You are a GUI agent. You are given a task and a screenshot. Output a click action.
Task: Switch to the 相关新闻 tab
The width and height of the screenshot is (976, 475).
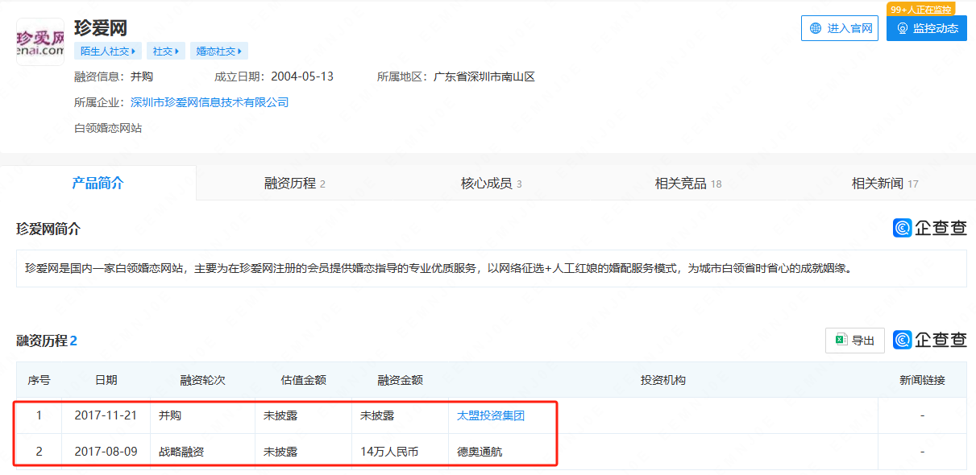tap(884, 183)
